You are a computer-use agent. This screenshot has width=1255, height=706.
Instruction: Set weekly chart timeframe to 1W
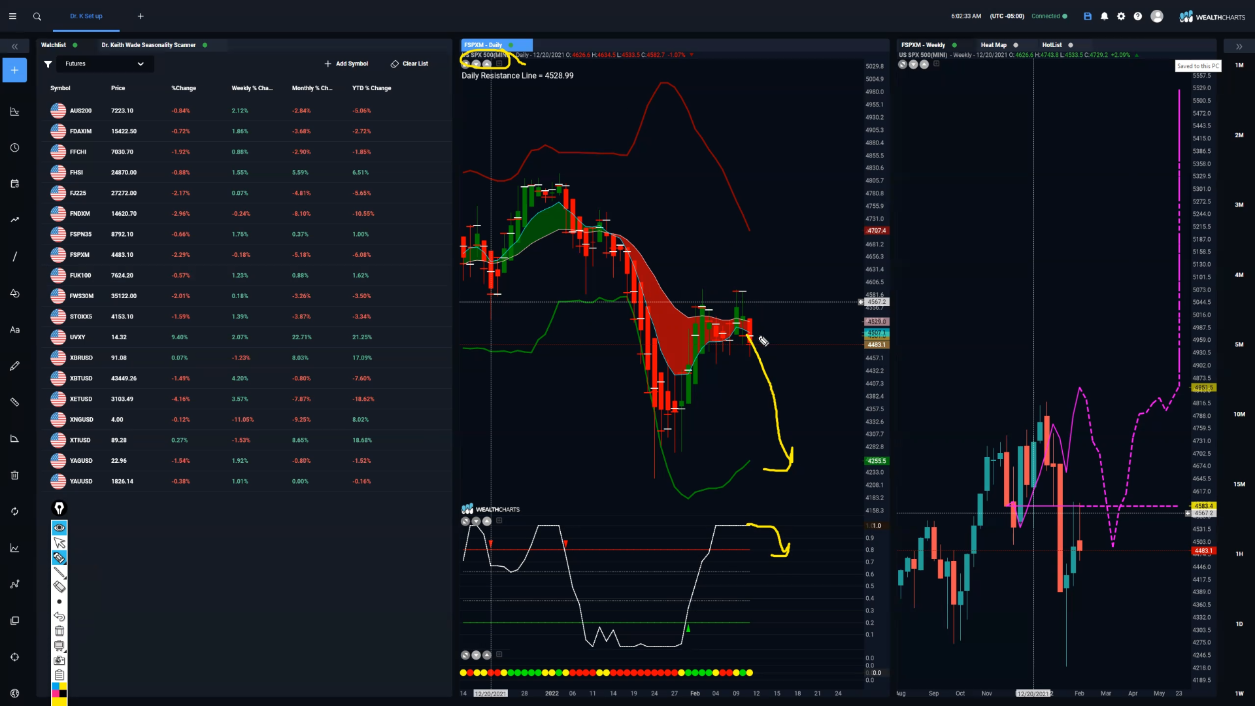tap(1239, 694)
